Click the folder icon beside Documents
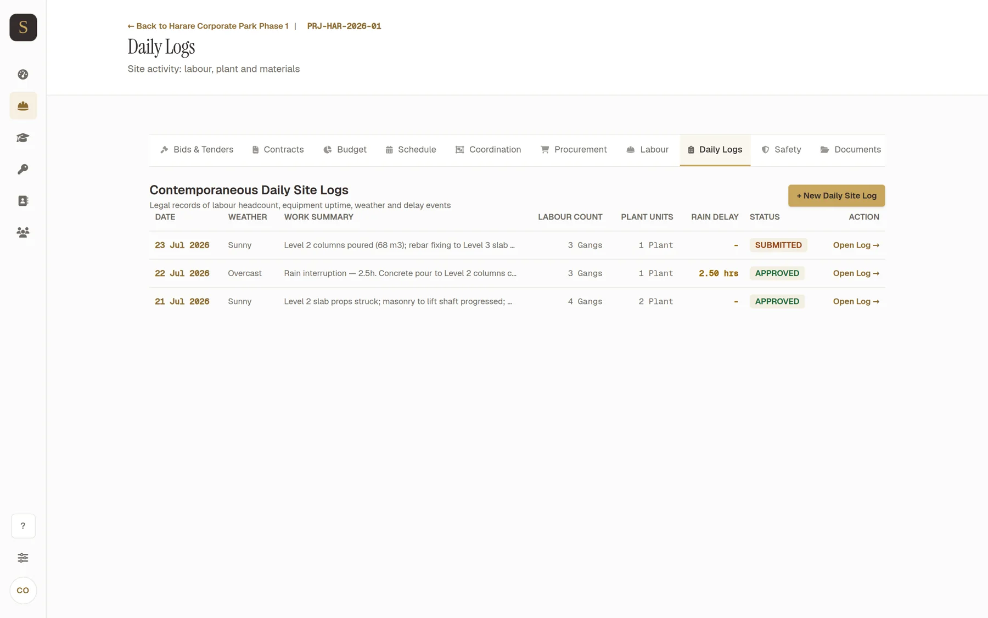988x618 pixels. 825,150
